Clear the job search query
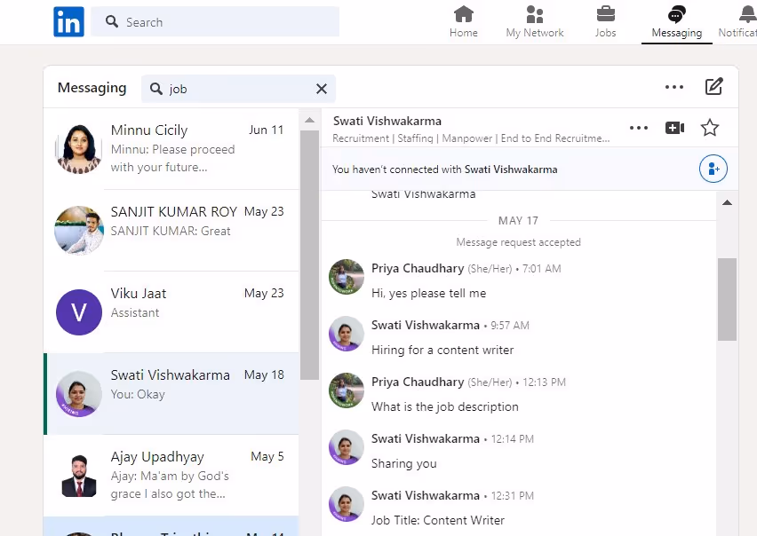The width and height of the screenshot is (757, 536). pyautogui.click(x=321, y=89)
